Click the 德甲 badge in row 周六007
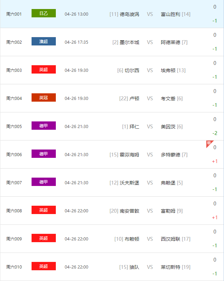 tap(43, 182)
